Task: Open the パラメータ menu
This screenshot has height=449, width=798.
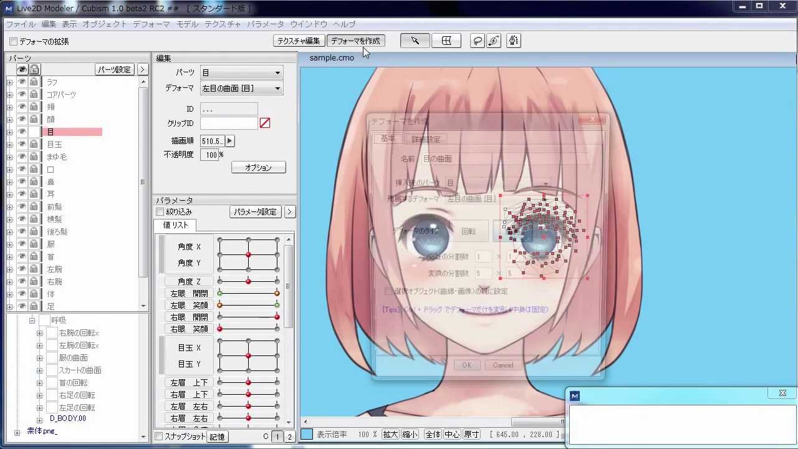Action: point(265,24)
